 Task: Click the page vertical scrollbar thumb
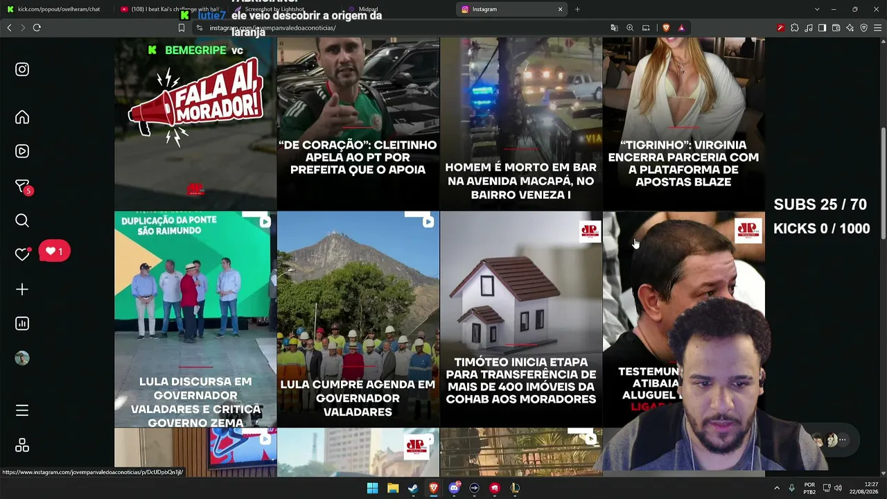pyautogui.click(x=884, y=184)
